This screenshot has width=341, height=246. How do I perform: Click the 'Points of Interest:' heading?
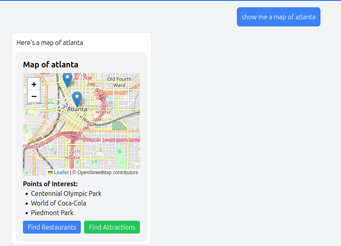click(x=50, y=184)
